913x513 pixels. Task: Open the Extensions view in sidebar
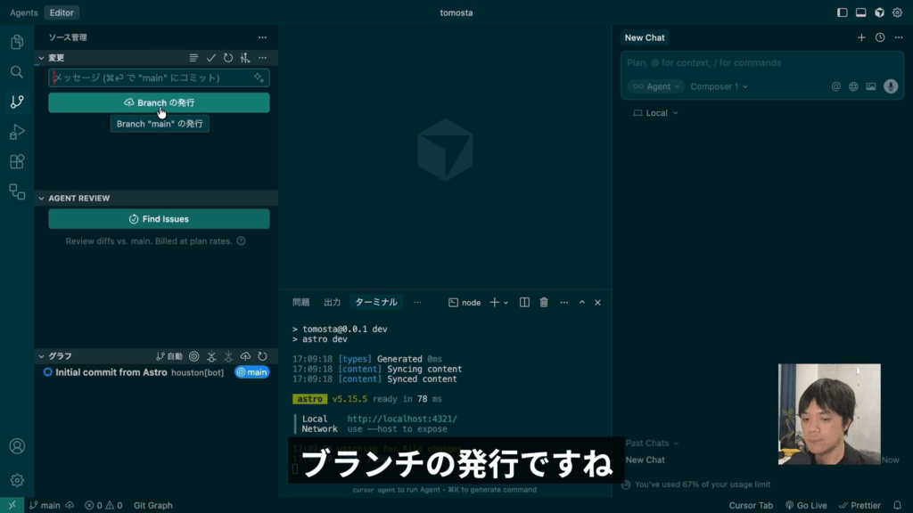click(16, 161)
